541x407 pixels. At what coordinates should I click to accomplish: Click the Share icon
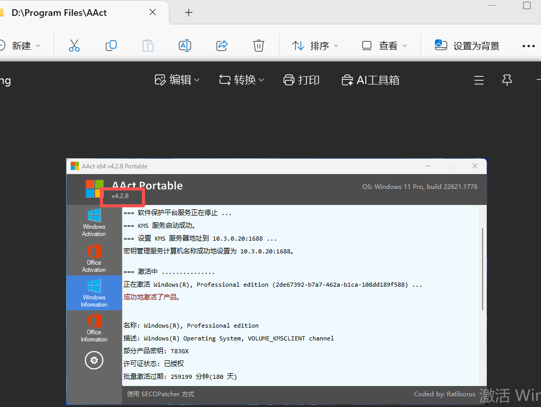[222, 46]
